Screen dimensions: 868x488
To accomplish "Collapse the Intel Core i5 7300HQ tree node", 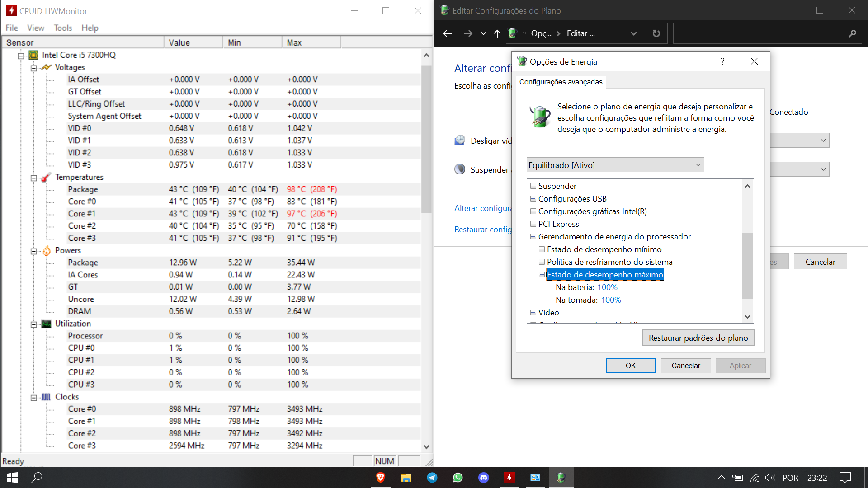I will click(21, 56).
